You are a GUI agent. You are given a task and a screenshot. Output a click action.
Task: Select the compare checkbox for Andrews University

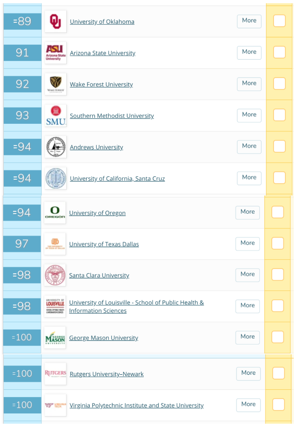(x=279, y=146)
